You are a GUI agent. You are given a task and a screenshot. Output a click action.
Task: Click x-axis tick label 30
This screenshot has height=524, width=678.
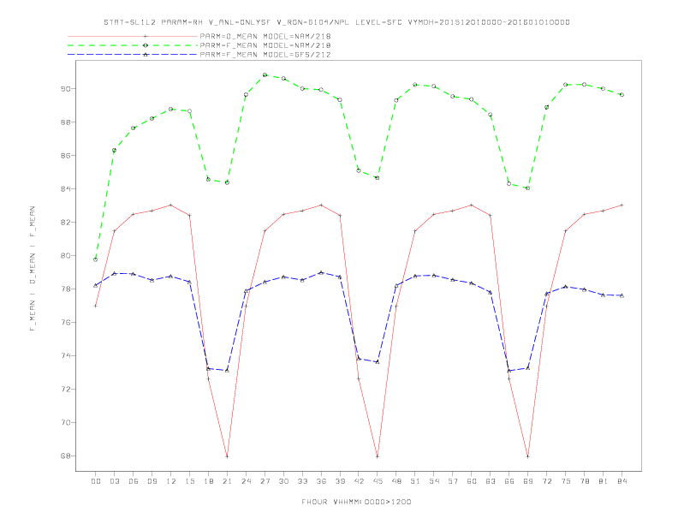[283, 481]
